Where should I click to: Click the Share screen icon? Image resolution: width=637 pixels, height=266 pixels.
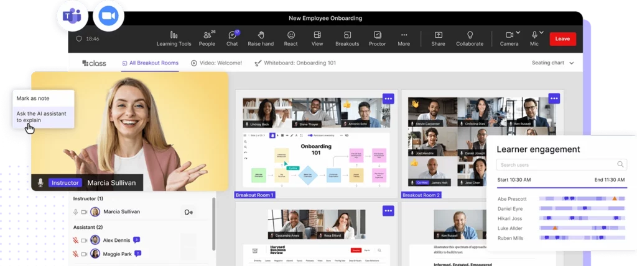click(438, 38)
